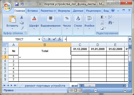Click the Total header cell
This screenshot has height=95, width=134.
click(x=45, y=51)
